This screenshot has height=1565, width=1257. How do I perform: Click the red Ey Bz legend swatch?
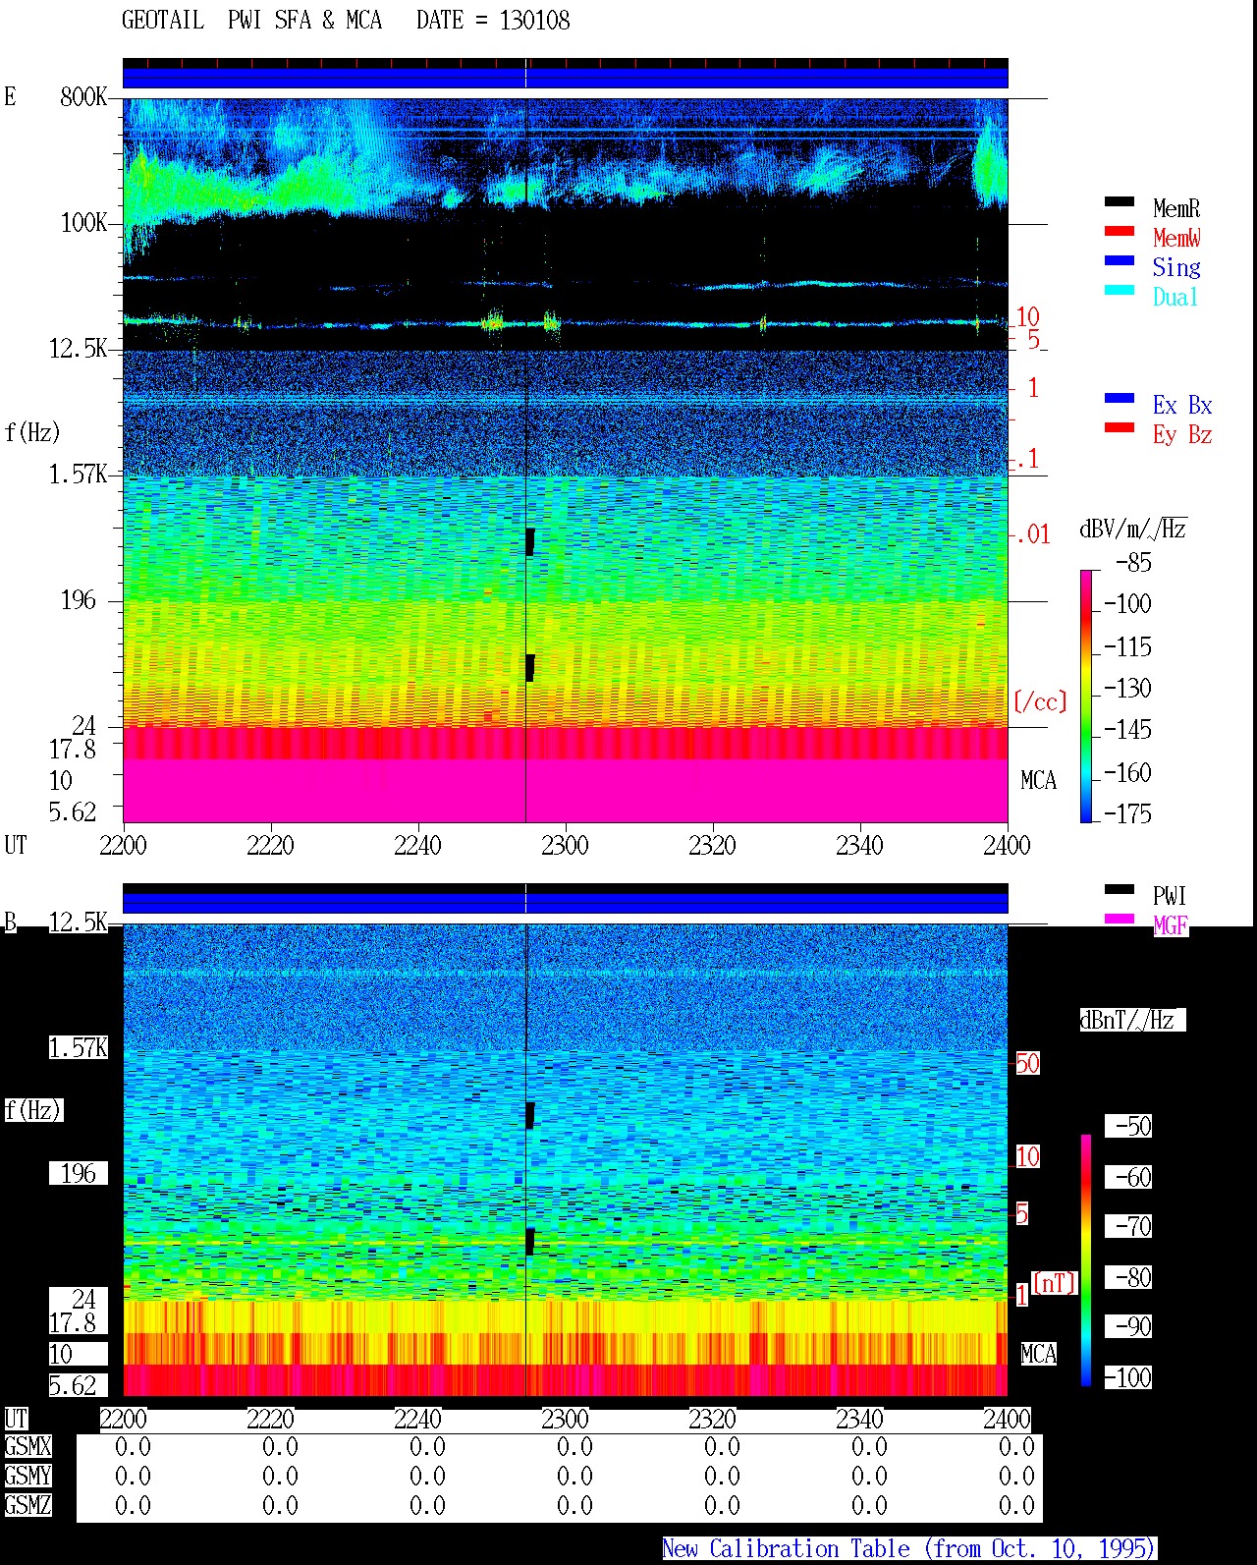[x=1120, y=427]
